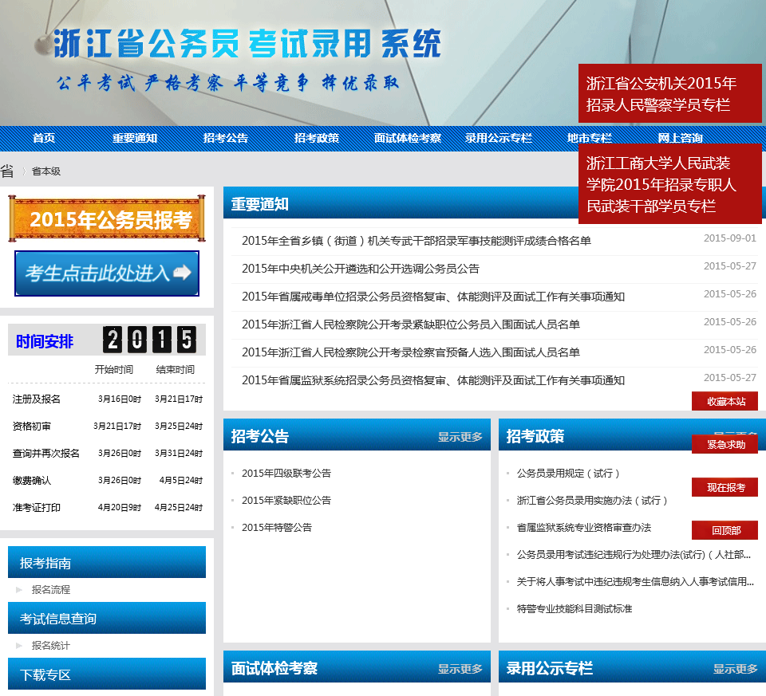Show more in the 招考公告 panel
Viewport: 766px width, 696px height.
pyautogui.click(x=460, y=437)
